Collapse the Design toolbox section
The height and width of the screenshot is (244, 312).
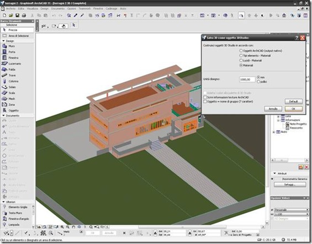point(3,41)
